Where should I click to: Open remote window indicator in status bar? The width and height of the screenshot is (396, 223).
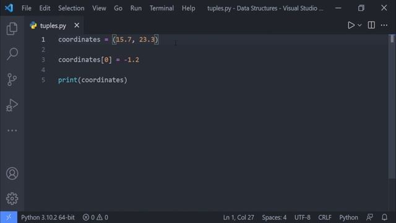pyautogui.click(x=9, y=217)
